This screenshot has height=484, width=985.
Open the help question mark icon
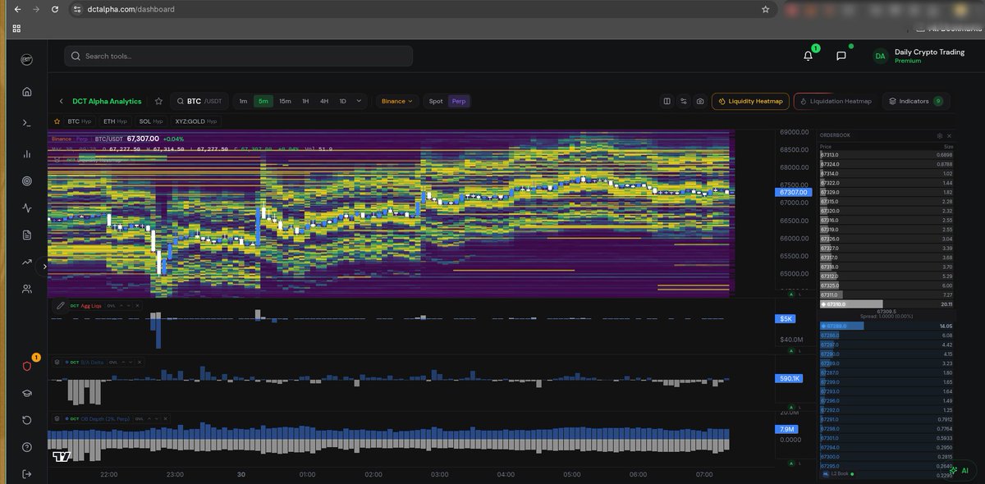27,447
